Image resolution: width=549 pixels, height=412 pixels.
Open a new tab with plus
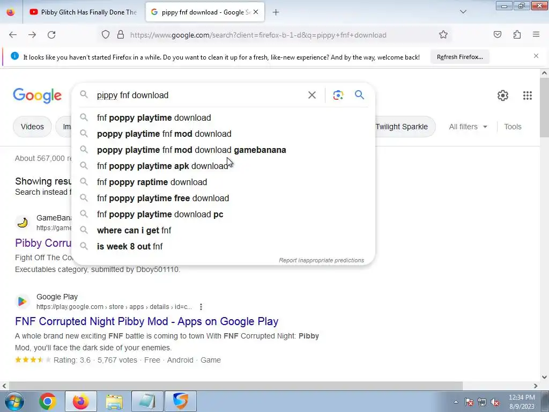point(276,12)
